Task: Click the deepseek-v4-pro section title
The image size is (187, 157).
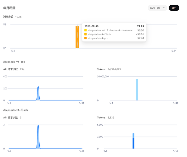Action: pos(14,62)
